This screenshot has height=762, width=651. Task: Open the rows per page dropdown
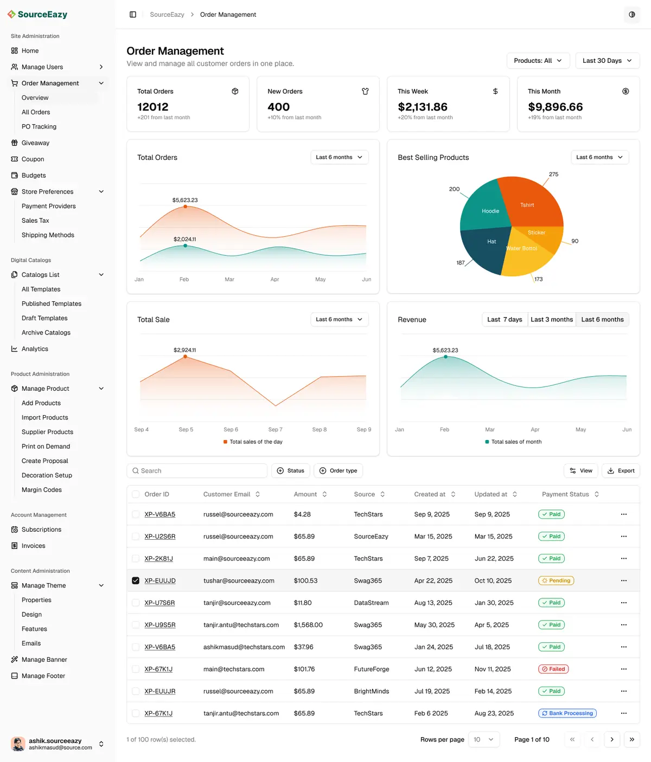point(483,739)
